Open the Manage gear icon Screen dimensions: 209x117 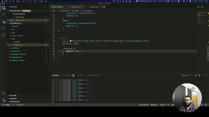pos(4,100)
